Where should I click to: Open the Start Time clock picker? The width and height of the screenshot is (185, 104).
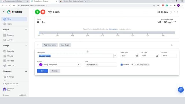[137, 56]
